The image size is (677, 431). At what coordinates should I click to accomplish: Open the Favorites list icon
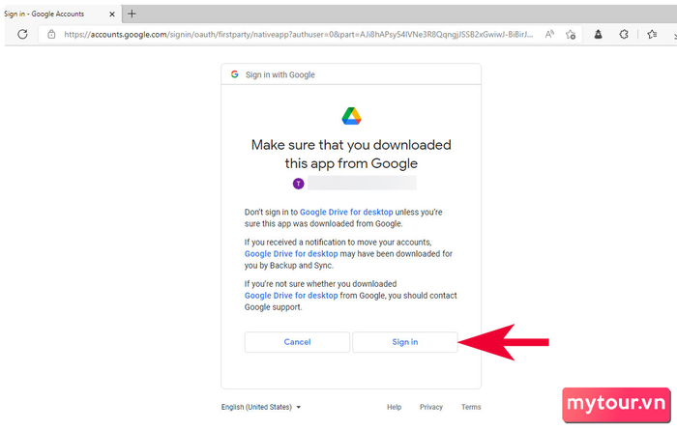click(652, 34)
